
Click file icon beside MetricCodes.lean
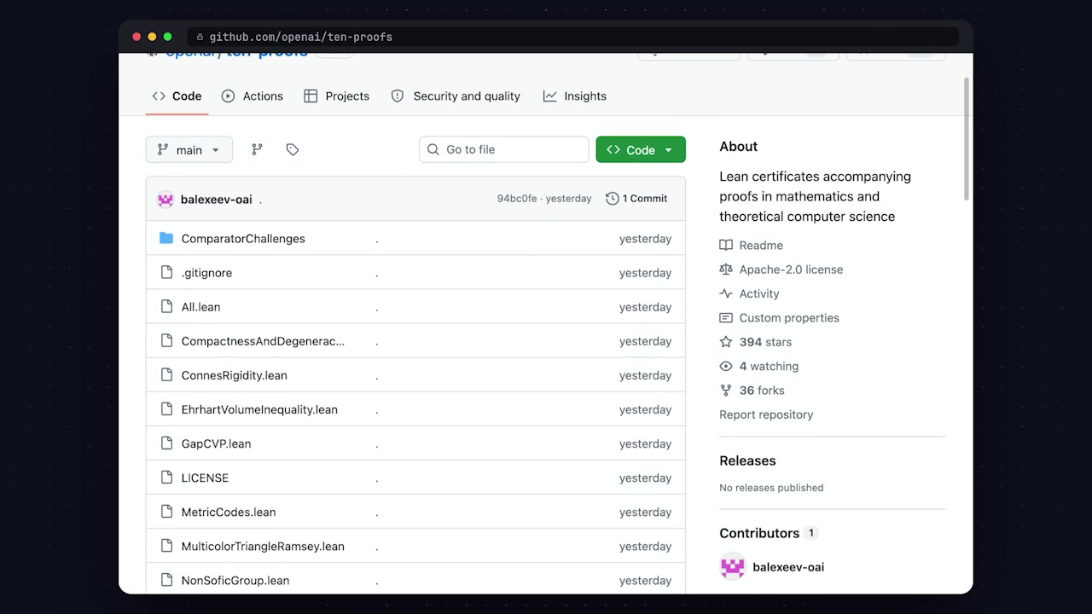166,511
